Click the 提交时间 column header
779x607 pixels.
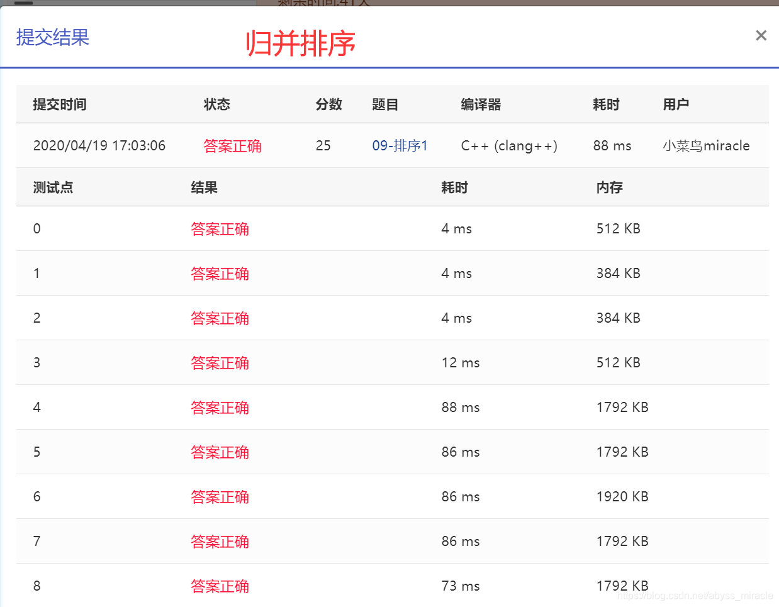tap(60, 104)
